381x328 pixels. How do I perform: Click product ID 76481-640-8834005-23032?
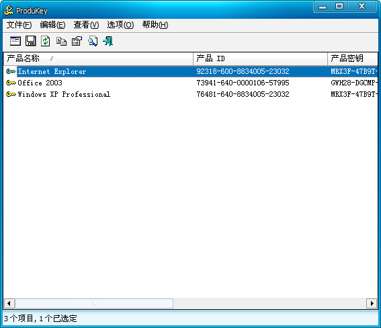tap(243, 94)
